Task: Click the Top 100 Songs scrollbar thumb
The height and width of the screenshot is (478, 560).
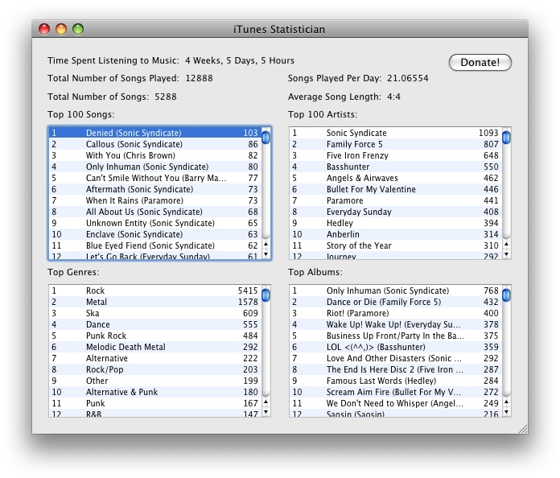Action: click(x=266, y=138)
